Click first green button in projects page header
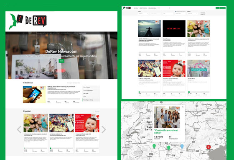Image resolution: width=234 pixels, height=160 pixels. point(218,8)
